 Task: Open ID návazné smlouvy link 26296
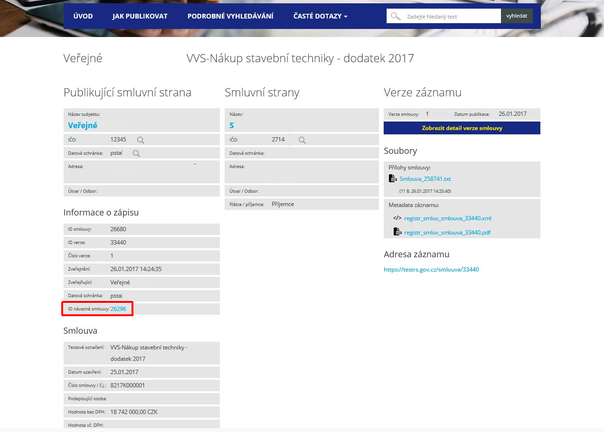point(118,309)
